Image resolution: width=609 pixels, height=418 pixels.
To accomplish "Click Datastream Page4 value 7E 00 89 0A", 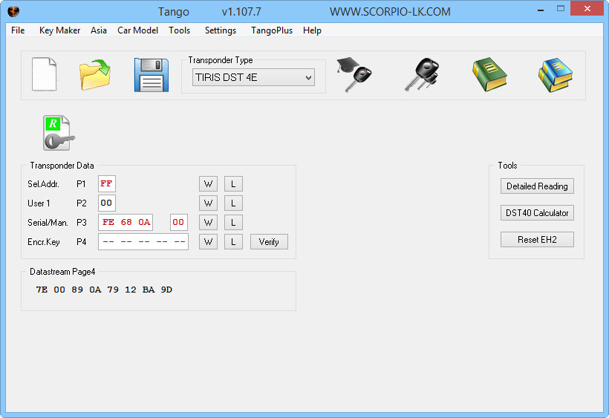I will tap(104, 290).
